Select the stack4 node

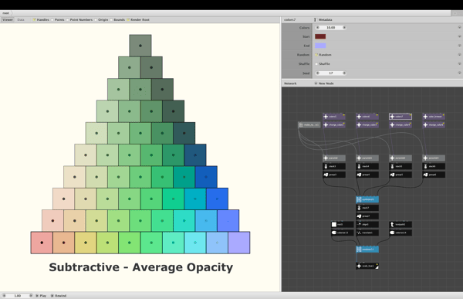pos(367,167)
